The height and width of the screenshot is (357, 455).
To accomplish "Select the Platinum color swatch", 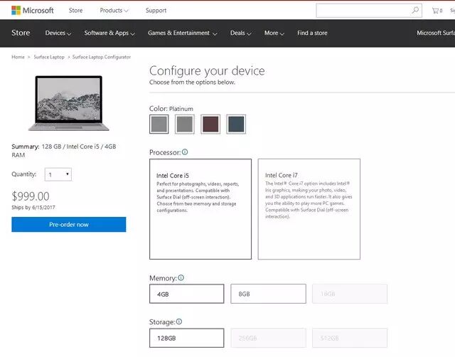I will (159, 124).
